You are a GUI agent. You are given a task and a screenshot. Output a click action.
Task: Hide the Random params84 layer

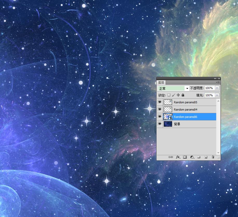(x=160, y=109)
